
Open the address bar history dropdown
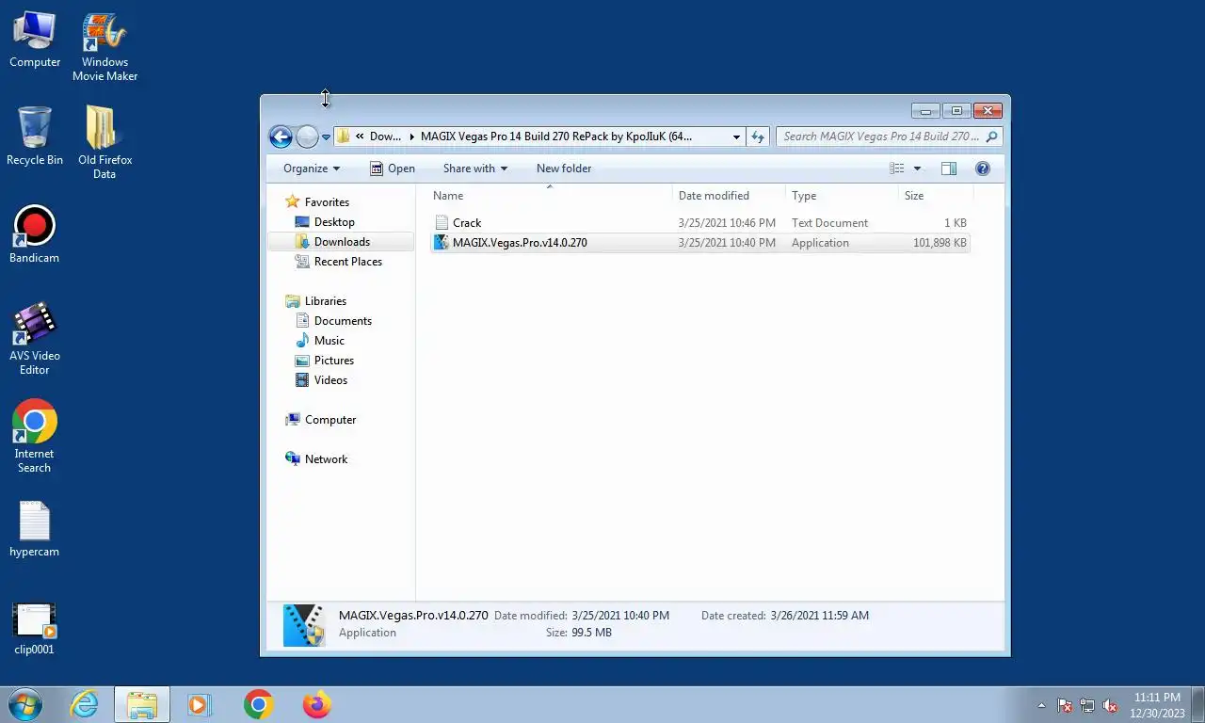(736, 137)
